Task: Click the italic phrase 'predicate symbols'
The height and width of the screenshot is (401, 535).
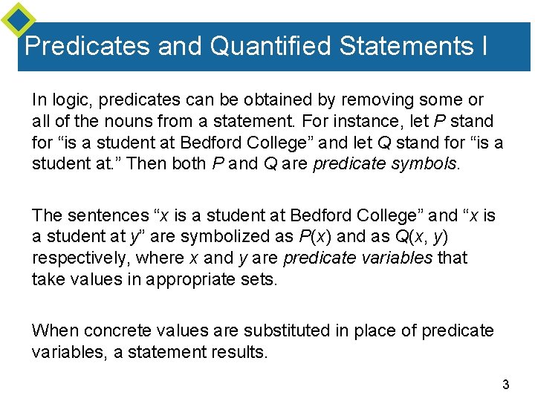Action: click(x=385, y=163)
